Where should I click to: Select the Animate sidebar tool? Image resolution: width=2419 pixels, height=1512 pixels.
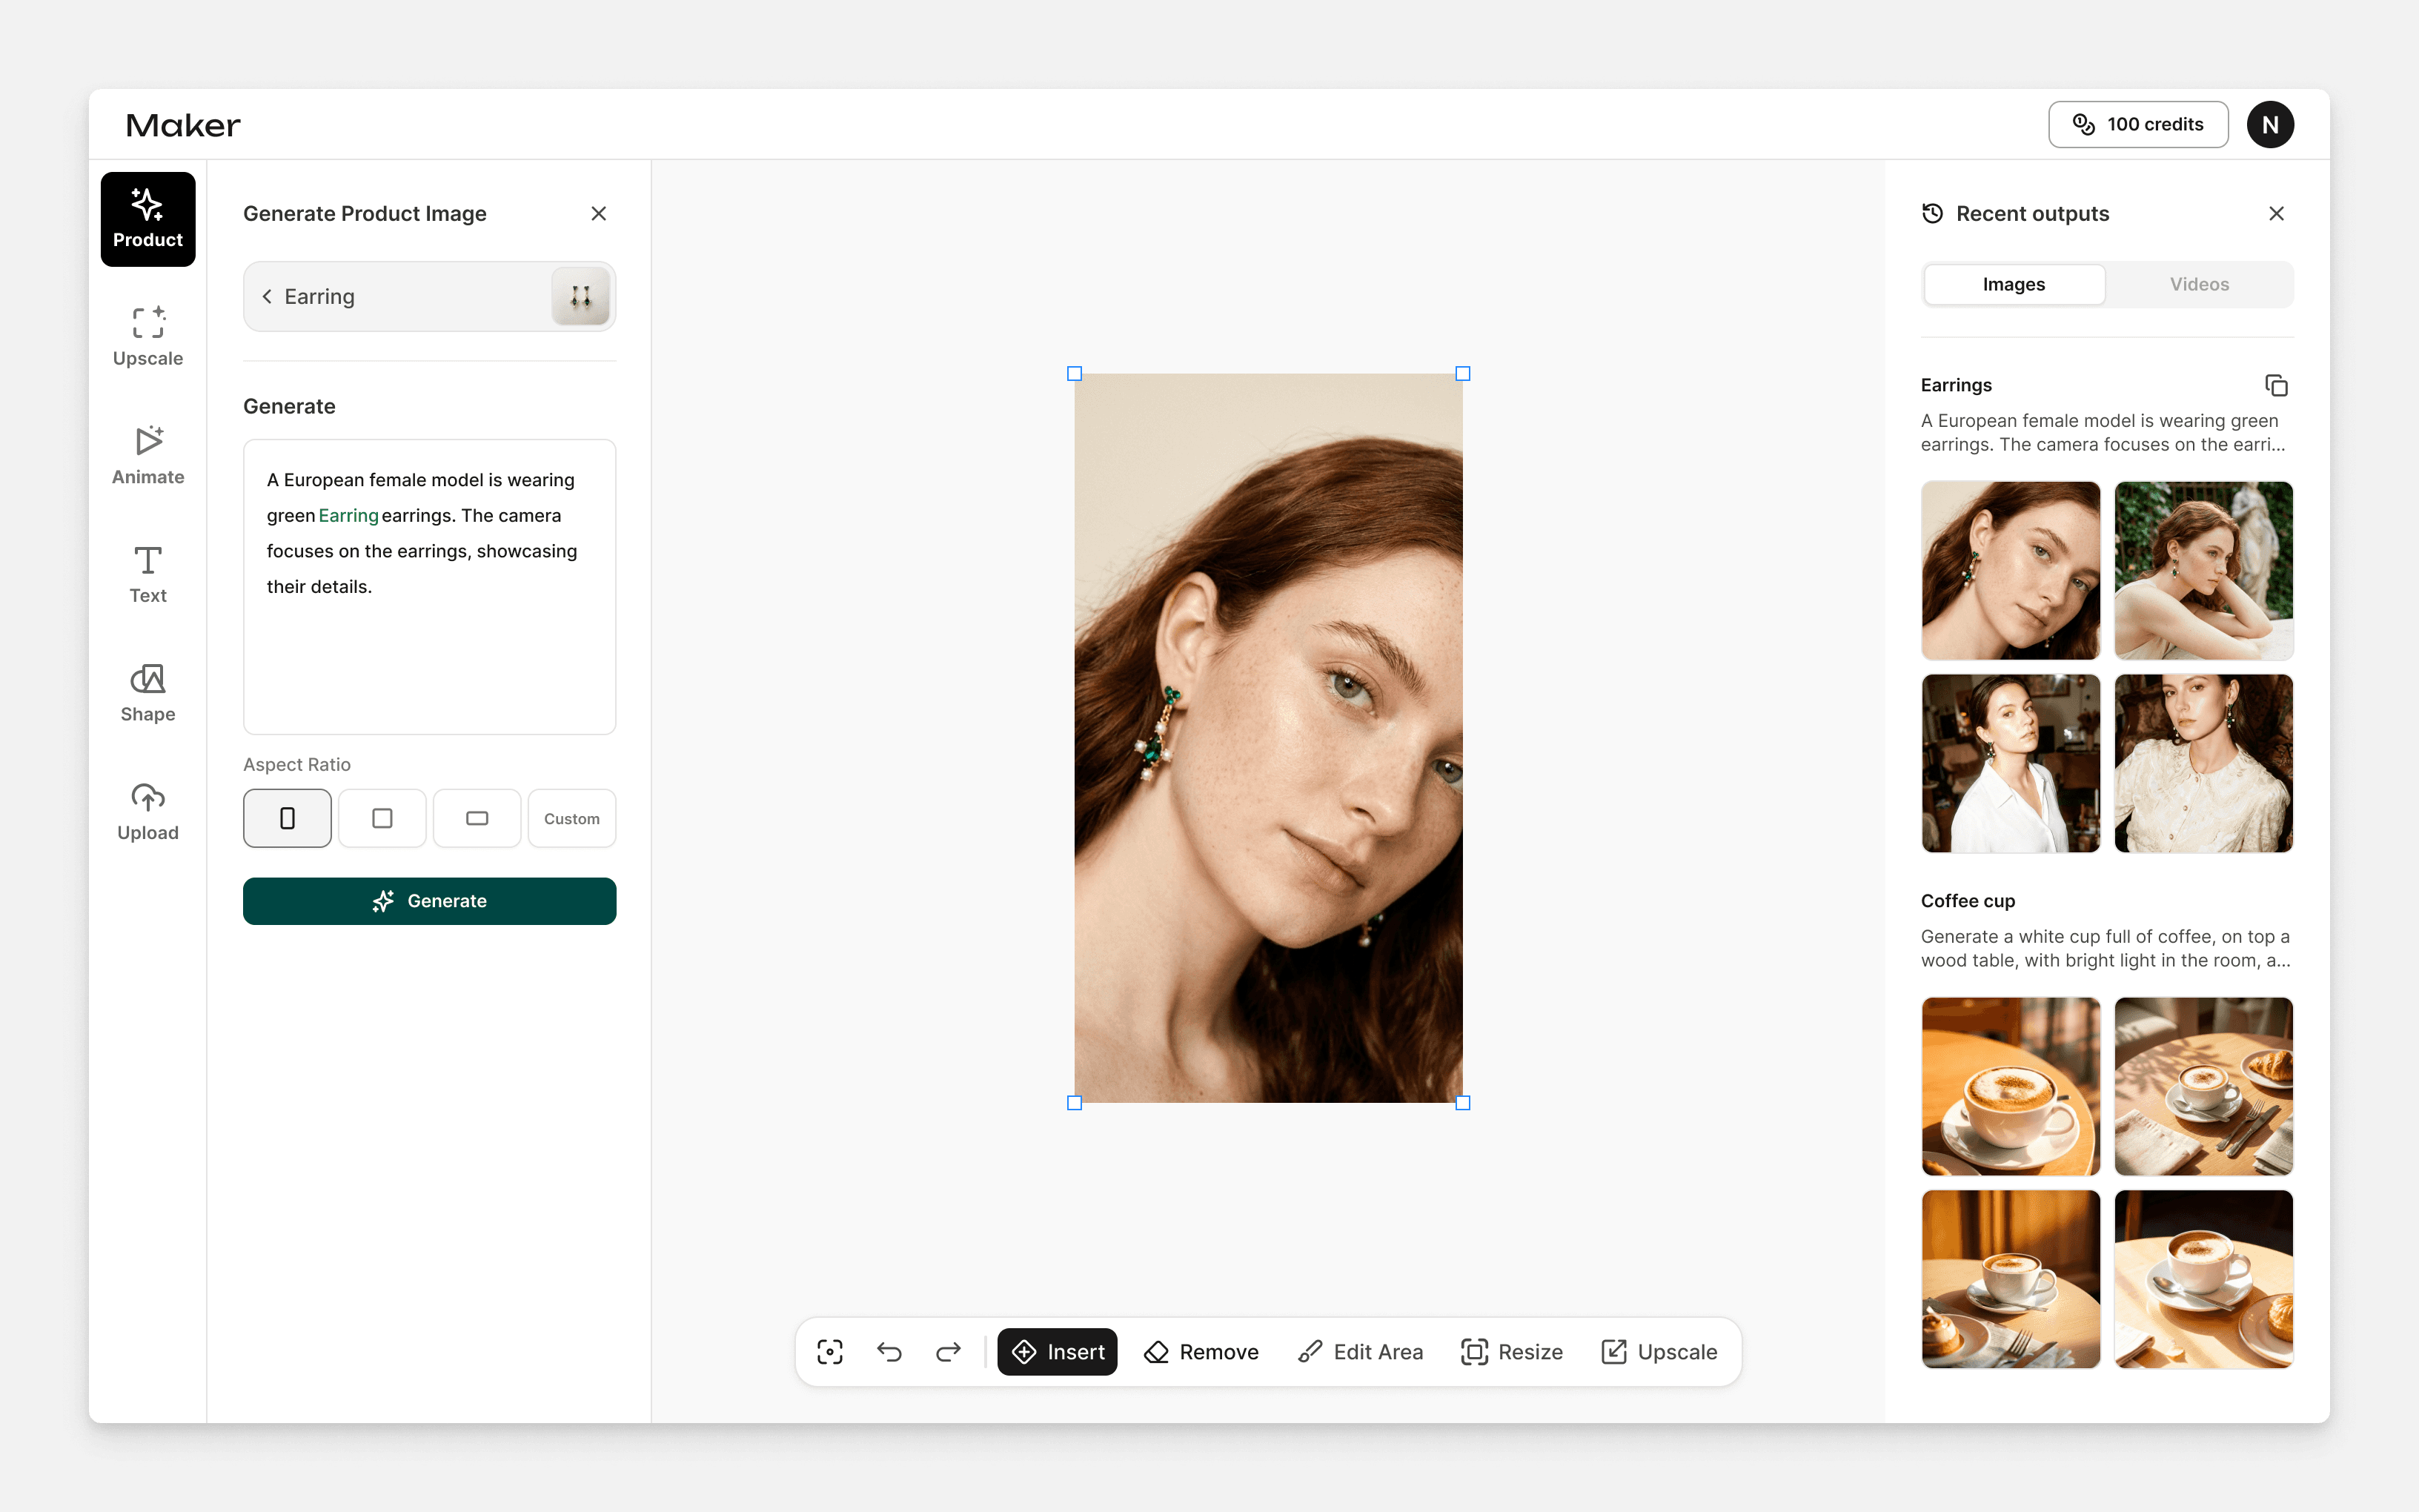pyautogui.click(x=148, y=455)
